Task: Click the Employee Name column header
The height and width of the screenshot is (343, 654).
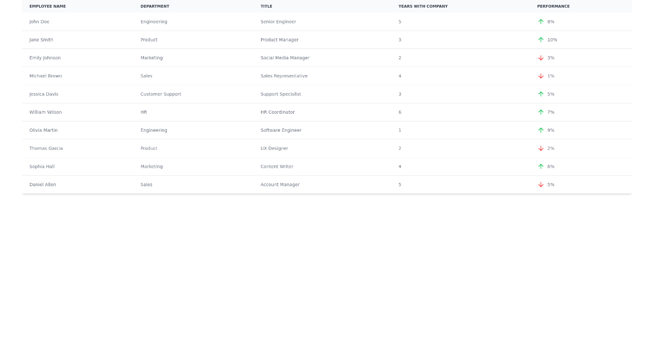Action: coord(47,7)
